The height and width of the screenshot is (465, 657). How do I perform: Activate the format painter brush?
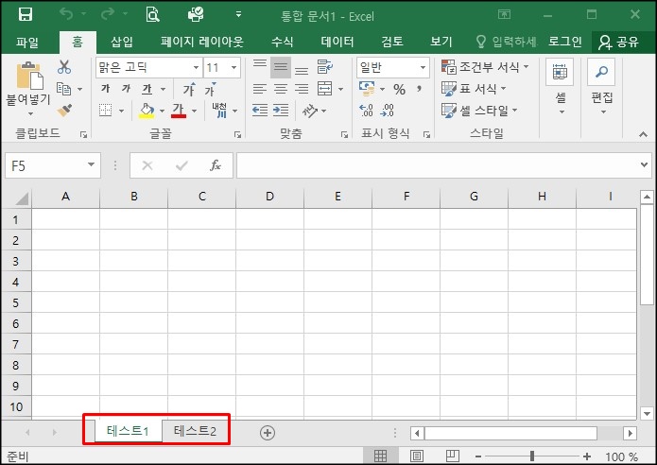coord(64,111)
